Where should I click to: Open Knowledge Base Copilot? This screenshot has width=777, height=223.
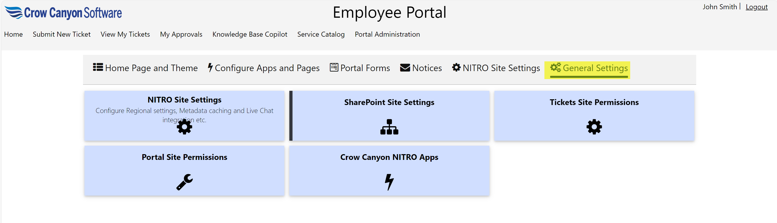[249, 34]
